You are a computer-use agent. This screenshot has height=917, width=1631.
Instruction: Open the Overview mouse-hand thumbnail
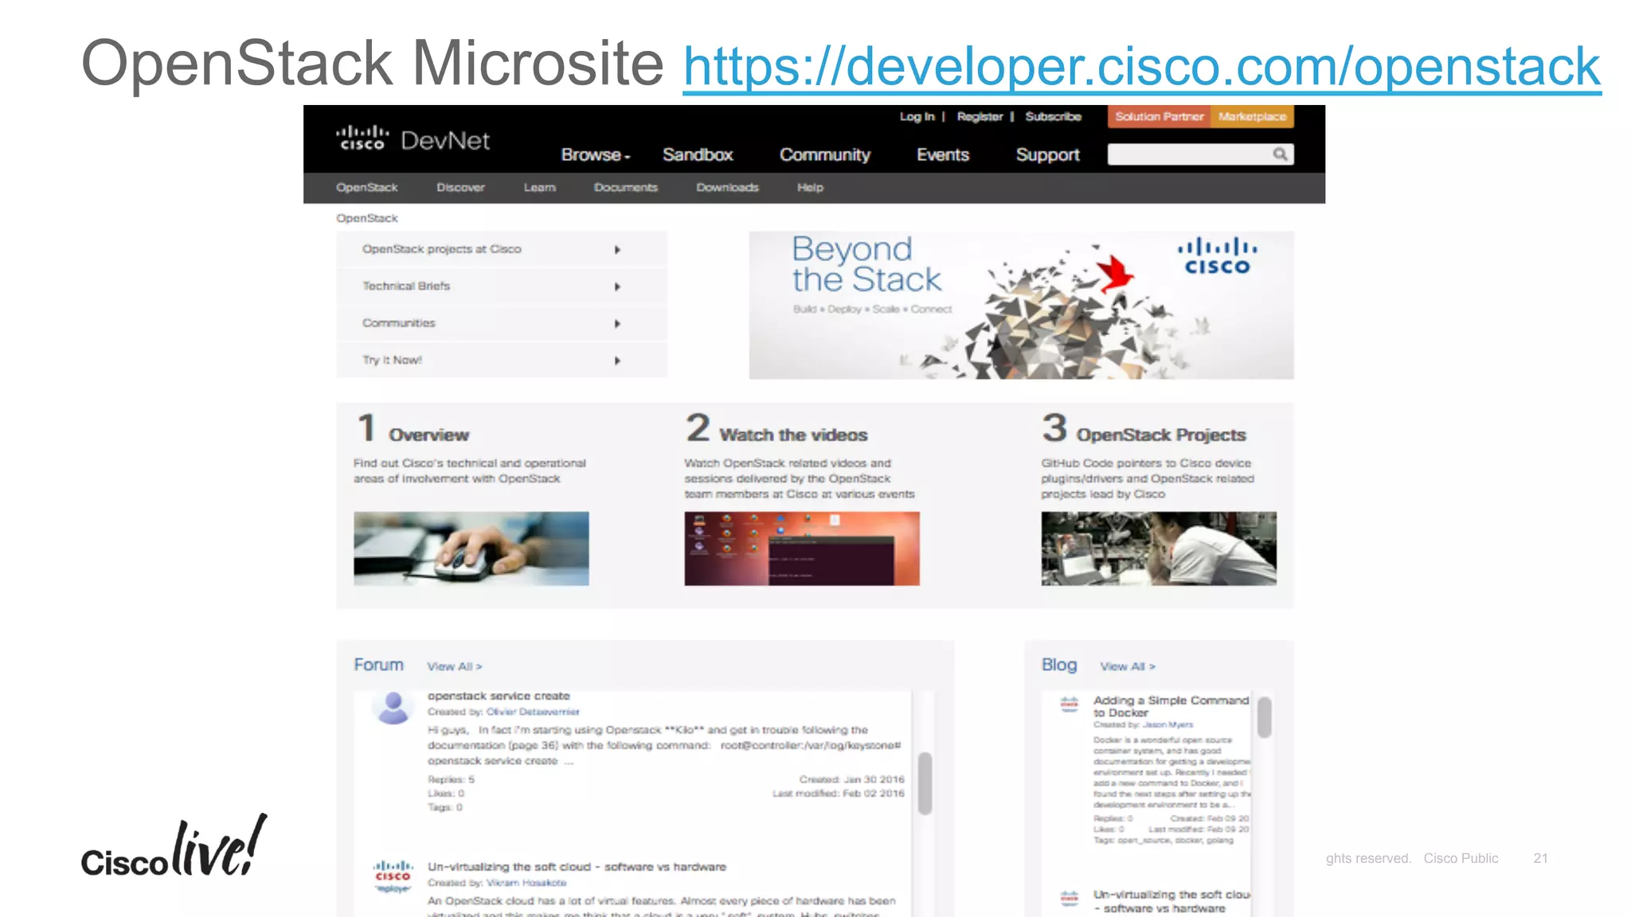471,548
